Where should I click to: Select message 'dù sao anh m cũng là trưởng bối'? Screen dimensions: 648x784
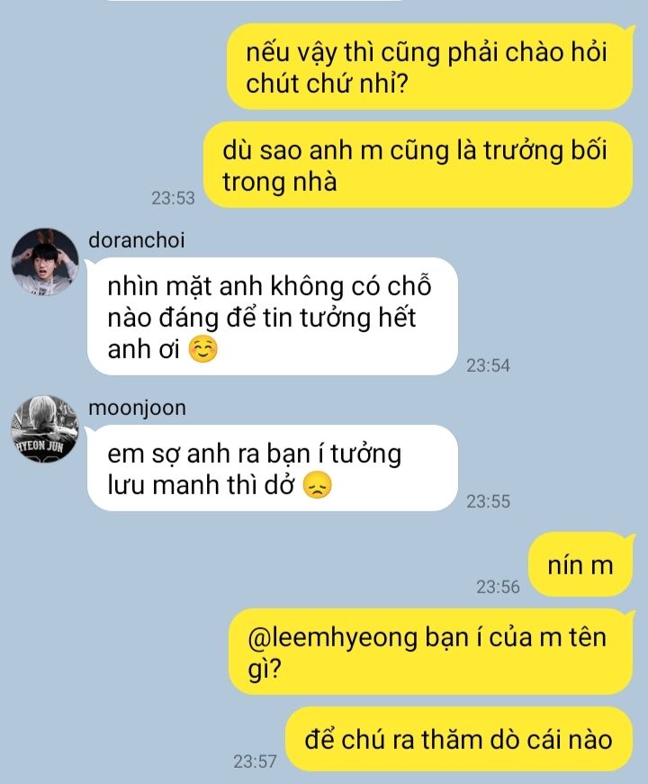tap(419, 165)
